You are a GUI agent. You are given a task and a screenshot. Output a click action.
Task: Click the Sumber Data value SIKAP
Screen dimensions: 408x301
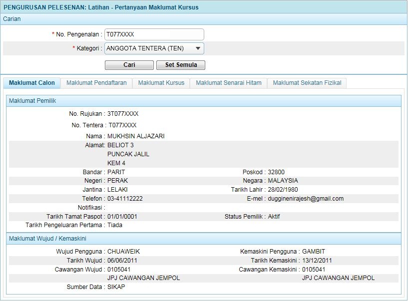[116, 287]
